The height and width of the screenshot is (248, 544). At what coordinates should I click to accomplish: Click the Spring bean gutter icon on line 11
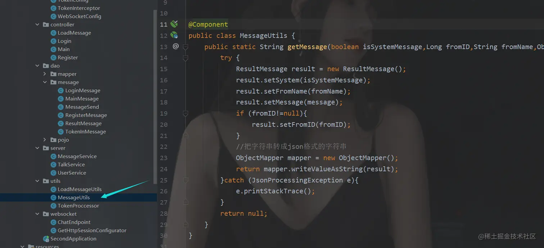coord(174,24)
